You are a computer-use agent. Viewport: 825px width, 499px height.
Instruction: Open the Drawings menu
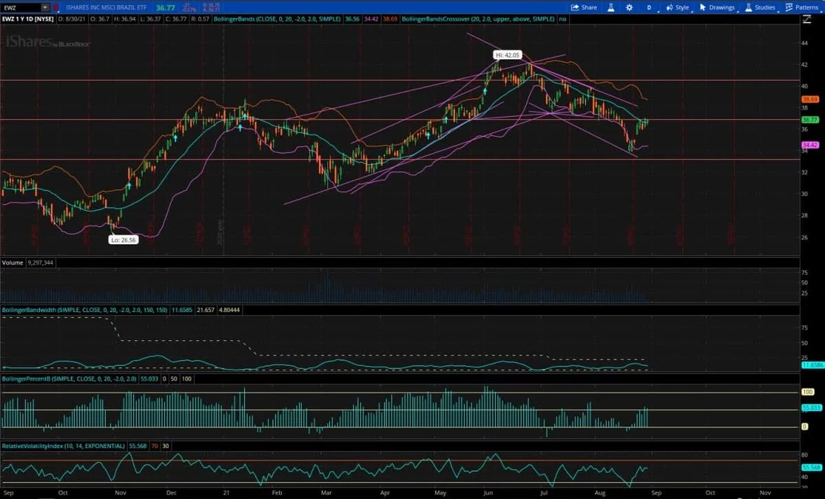717,8
